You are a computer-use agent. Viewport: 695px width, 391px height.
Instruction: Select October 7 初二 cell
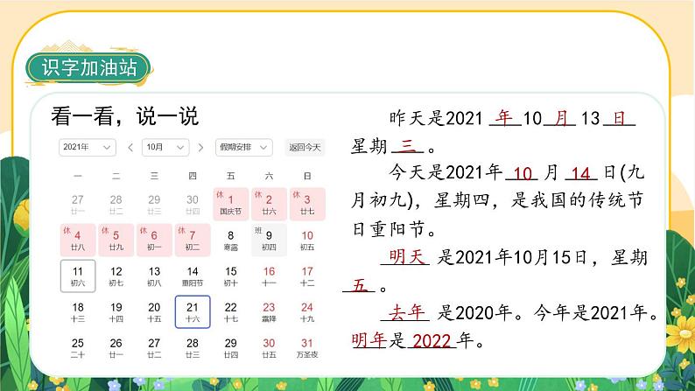click(193, 240)
